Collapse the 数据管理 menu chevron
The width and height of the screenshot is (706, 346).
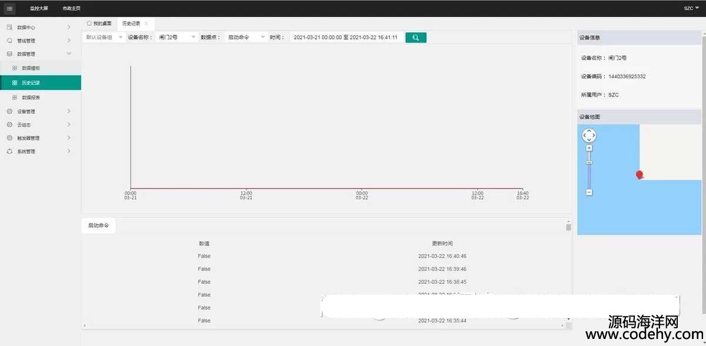pos(69,54)
